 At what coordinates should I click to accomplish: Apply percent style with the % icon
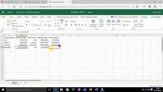coord(76,25)
